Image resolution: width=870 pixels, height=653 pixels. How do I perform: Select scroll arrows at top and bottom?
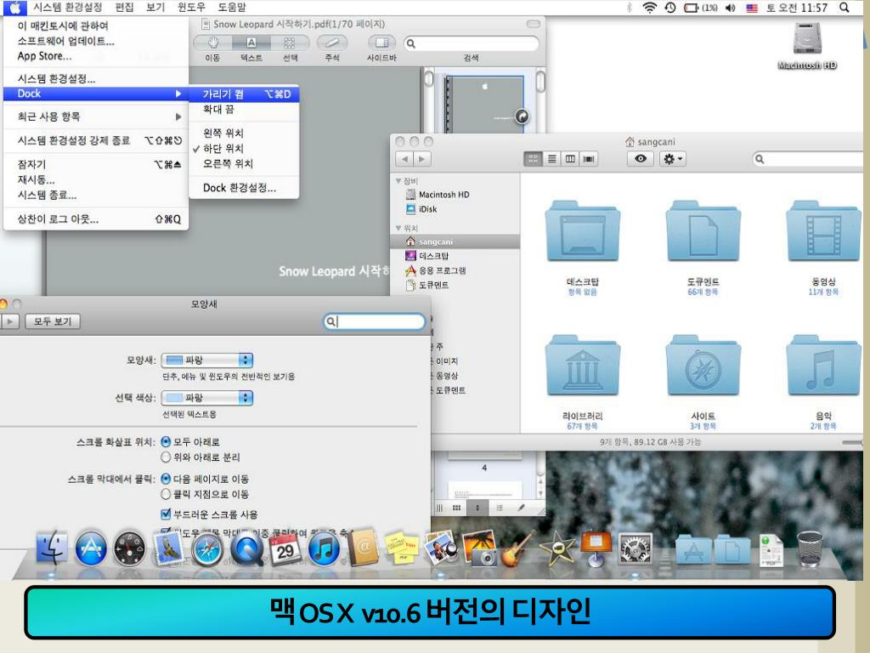[166, 457]
